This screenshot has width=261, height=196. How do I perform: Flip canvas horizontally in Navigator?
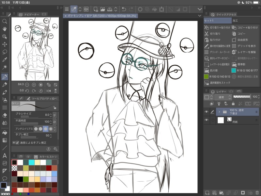click(49, 91)
